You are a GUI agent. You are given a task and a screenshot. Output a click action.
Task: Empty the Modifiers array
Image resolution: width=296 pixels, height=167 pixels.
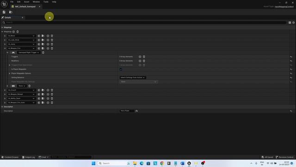coord(144,61)
